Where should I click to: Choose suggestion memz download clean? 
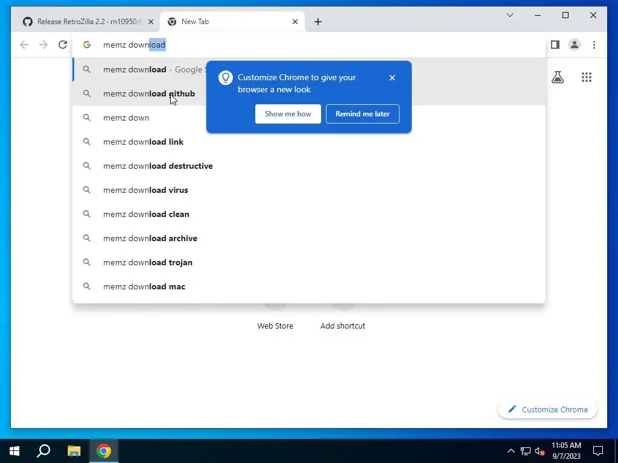309,214
